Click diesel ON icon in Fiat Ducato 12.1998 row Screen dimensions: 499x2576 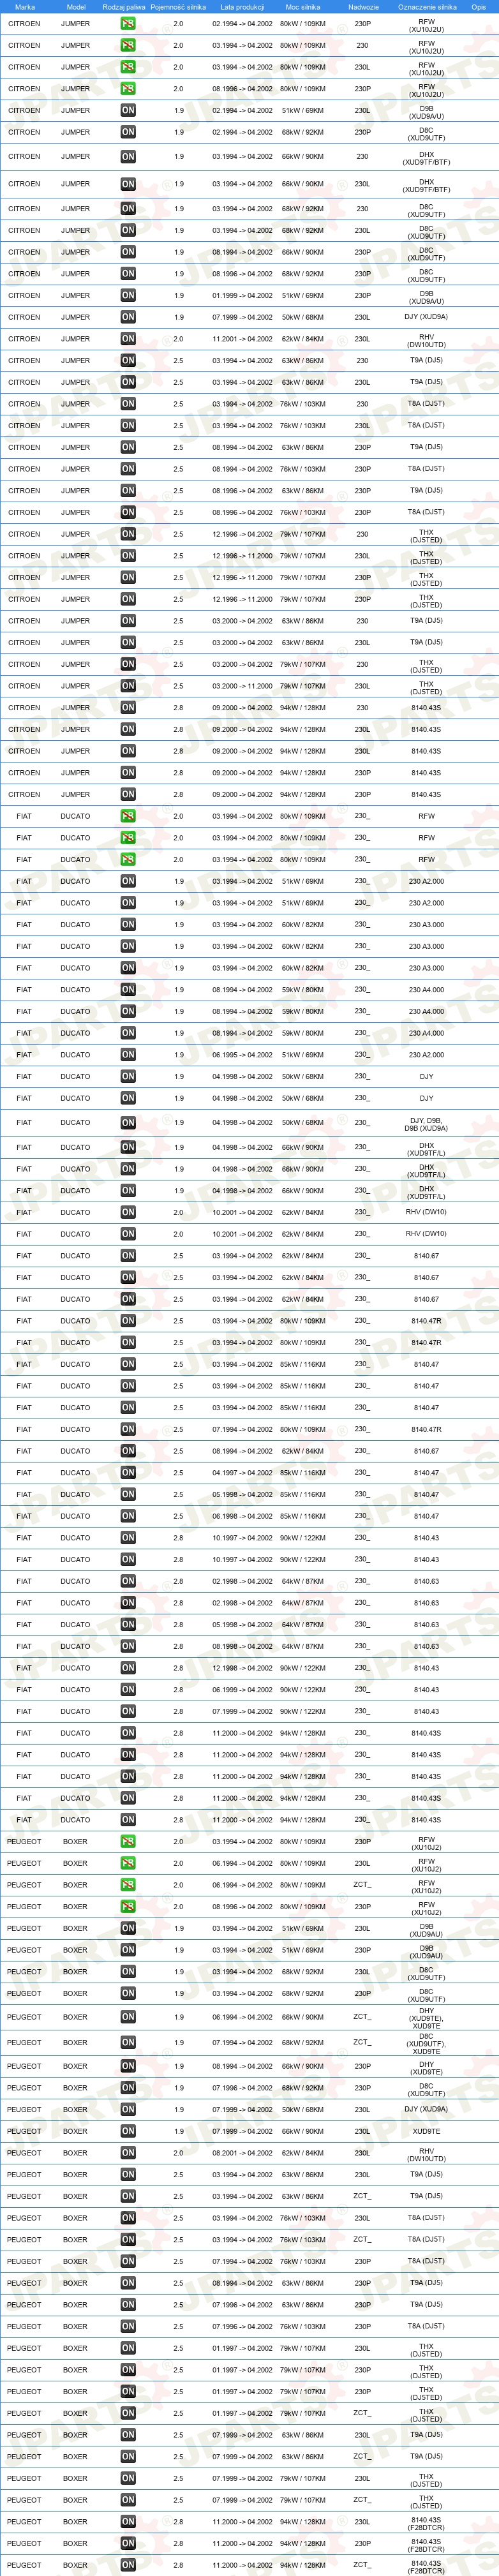click(128, 1668)
